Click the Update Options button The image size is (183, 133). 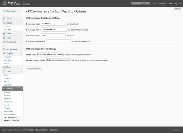point(34,68)
